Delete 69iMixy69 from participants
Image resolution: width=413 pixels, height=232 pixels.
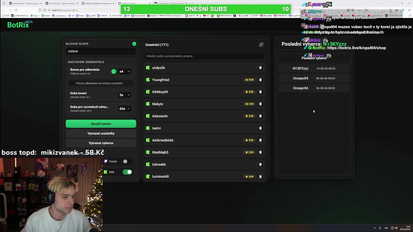(260, 92)
